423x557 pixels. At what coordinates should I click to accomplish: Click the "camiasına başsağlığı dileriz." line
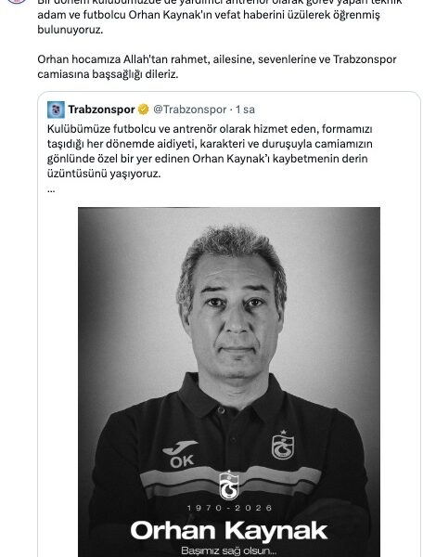(108, 74)
